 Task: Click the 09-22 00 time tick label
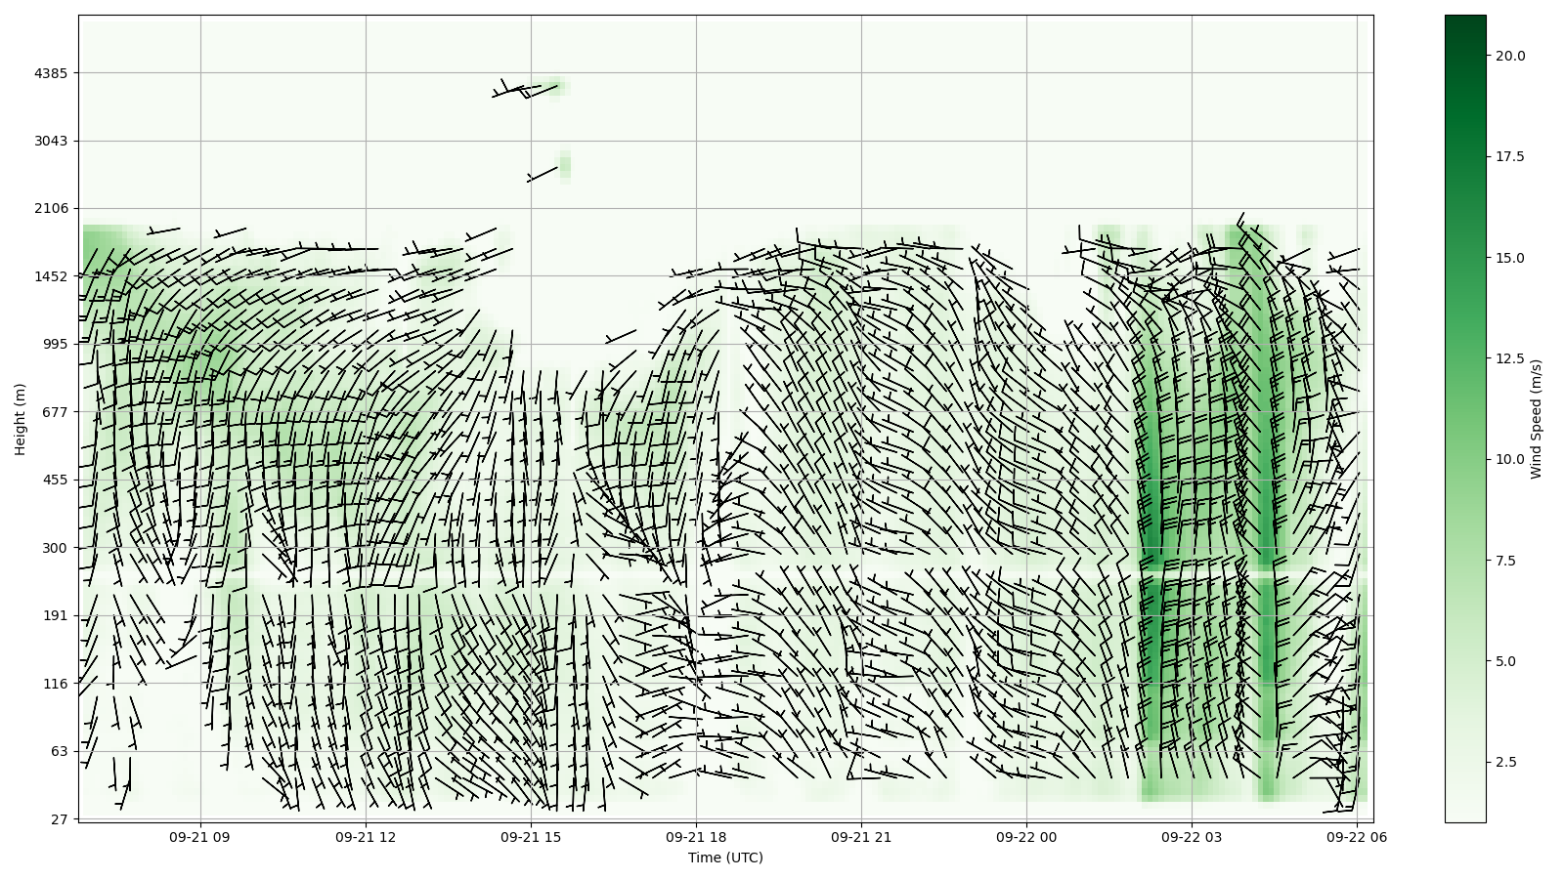(x=1026, y=837)
